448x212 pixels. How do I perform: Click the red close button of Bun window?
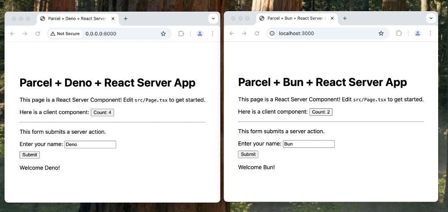tap(233, 18)
